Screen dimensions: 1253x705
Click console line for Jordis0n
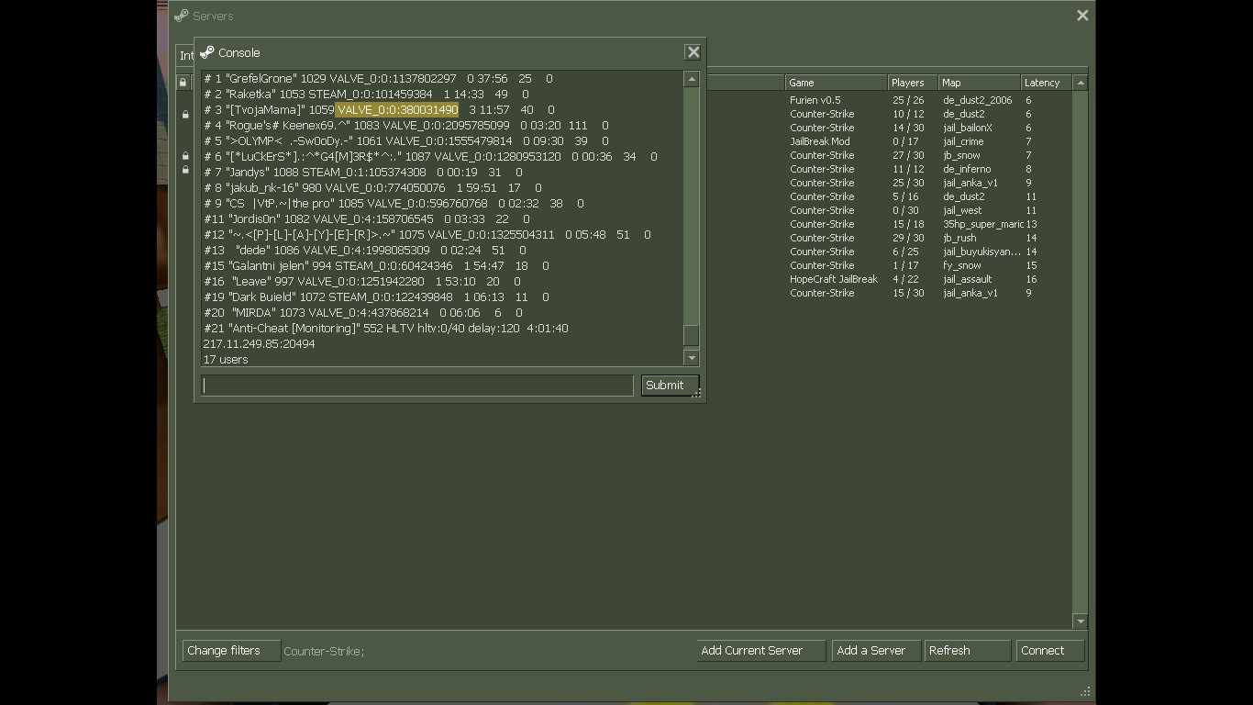click(367, 219)
